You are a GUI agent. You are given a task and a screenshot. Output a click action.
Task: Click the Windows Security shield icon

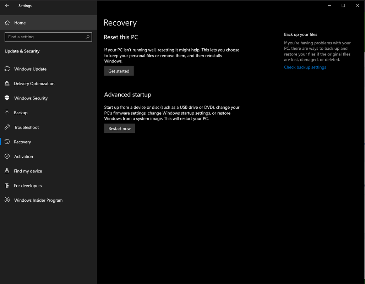pos(7,98)
